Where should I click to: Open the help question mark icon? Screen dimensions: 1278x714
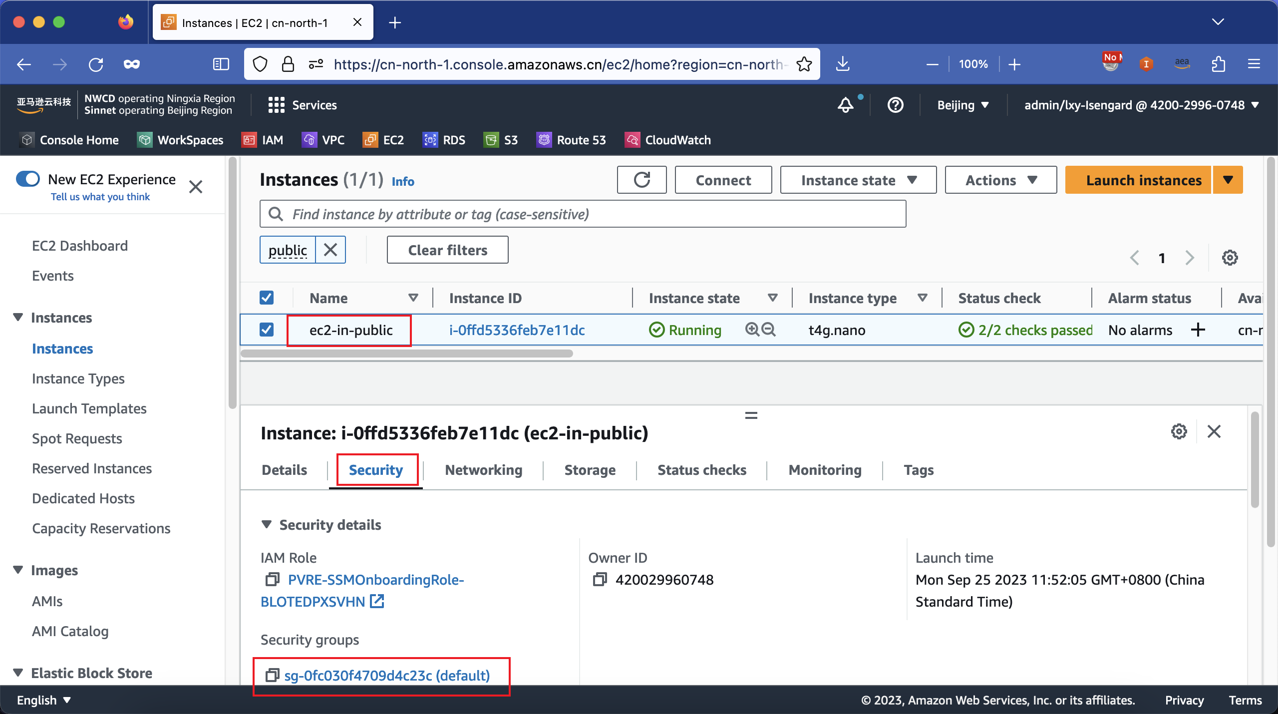[x=896, y=105]
